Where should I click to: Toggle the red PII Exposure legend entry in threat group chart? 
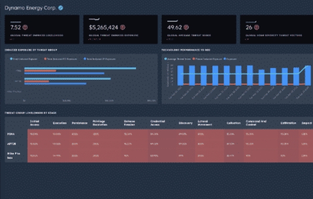pyautogui.click(x=60, y=59)
